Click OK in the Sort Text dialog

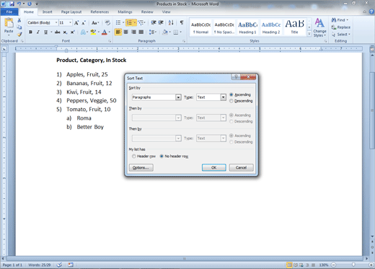tap(213, 167)
